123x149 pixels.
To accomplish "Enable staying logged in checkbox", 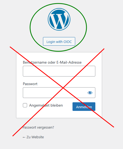I will tap(25, 105).
